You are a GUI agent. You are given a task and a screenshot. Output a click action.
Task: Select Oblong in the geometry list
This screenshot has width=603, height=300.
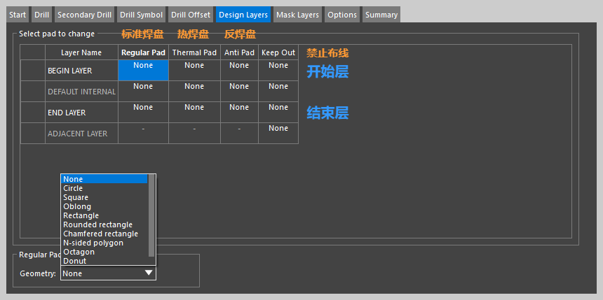coord(77,206)
